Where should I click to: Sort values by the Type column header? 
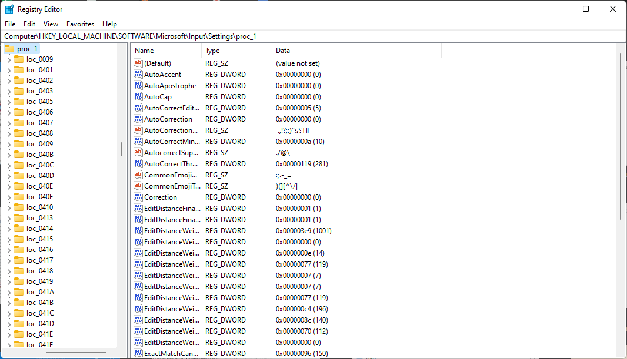click(236, 51)
